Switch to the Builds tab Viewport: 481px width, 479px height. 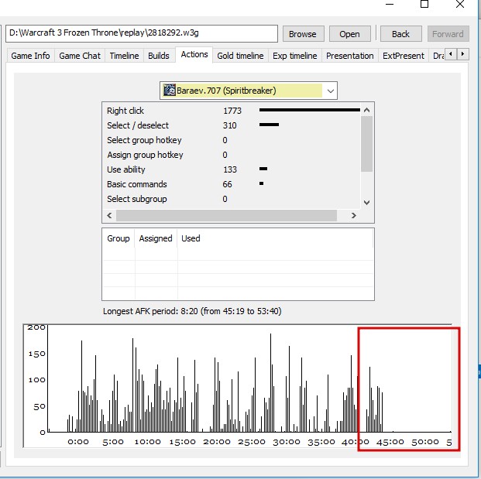coord(159,56)
